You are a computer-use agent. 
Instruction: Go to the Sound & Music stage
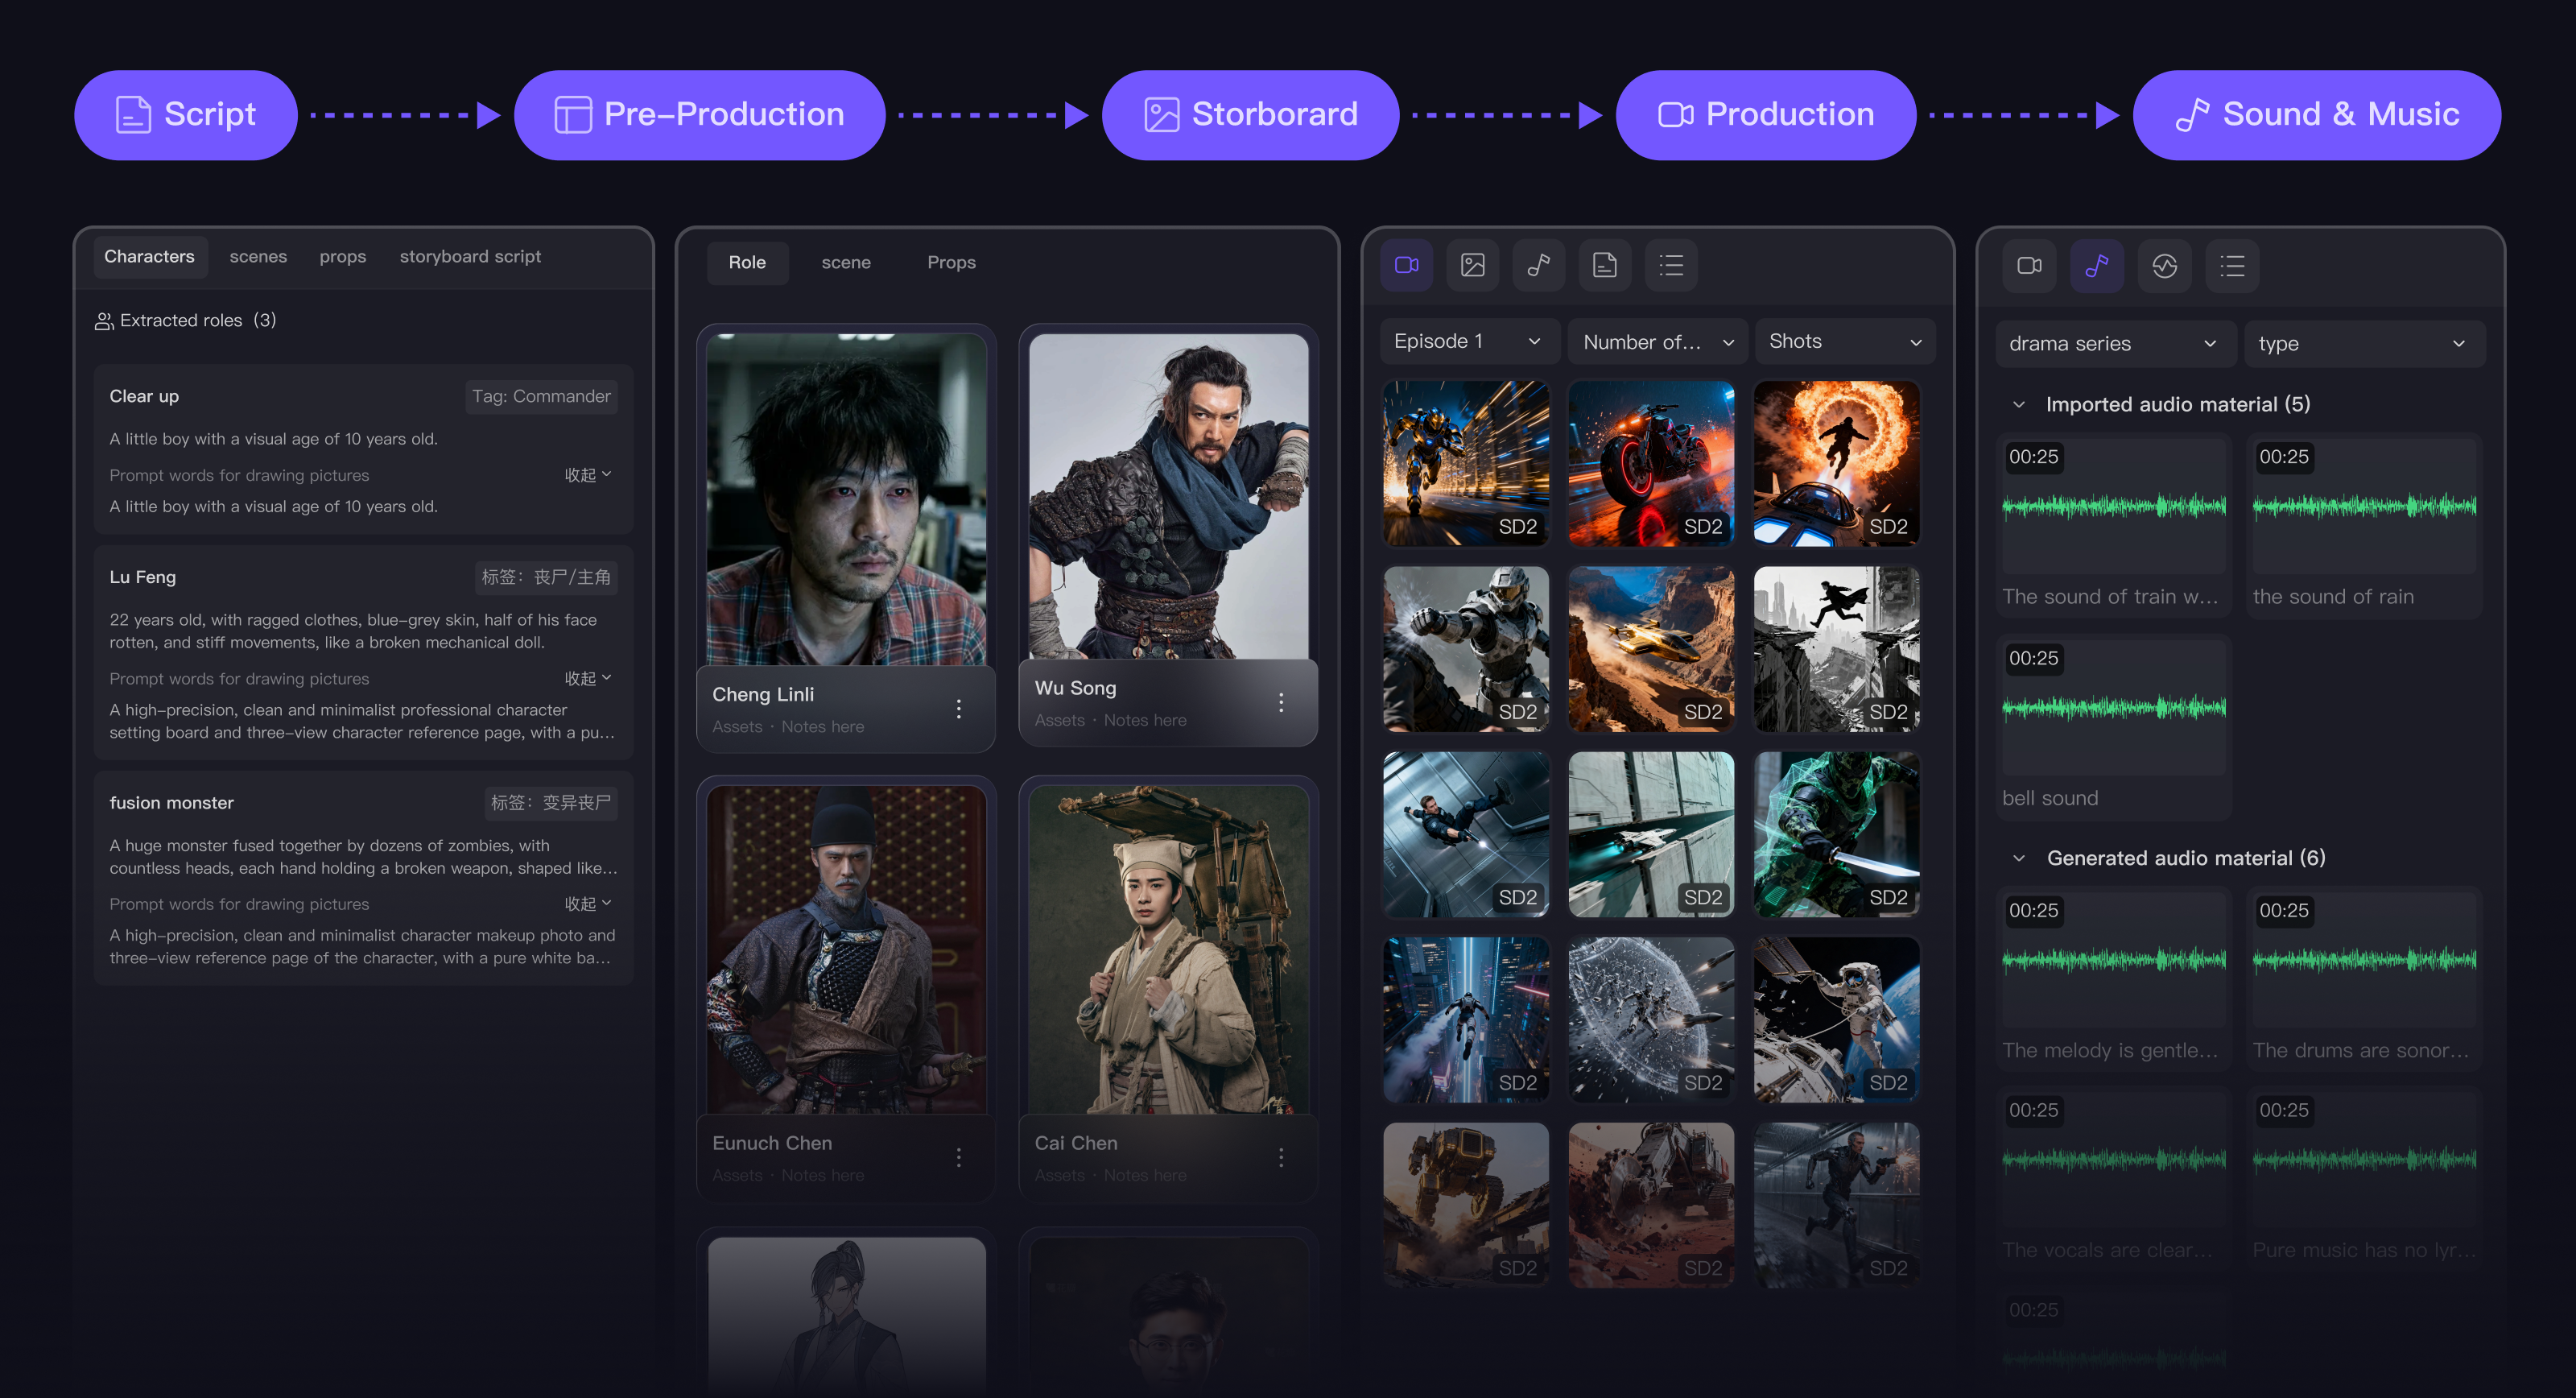tap(2317, 115)
